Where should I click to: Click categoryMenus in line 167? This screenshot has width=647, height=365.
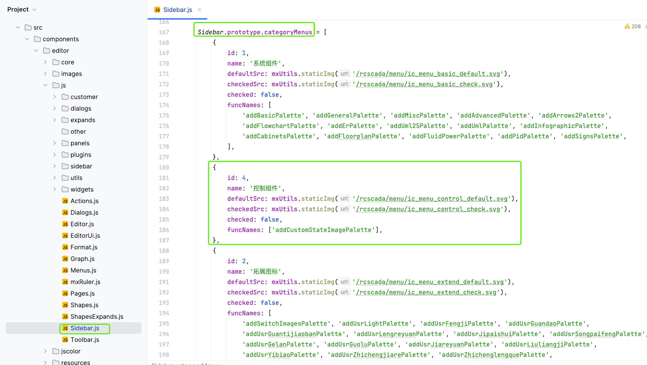pyautogui.click(x=288, y=32)
